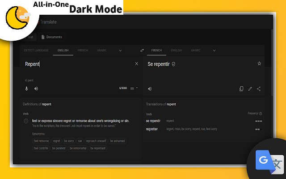Viewport: 286px width, 179px height.
Task: Select French target language tab
Action: pyautogui.click(x=156, y=51)
